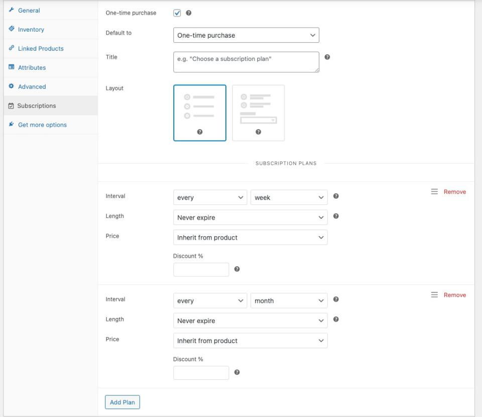This screenshot has height=417, width=482.
Task: Click help icon beside weekly plan Discount field
Action: (x=237, y=269)
